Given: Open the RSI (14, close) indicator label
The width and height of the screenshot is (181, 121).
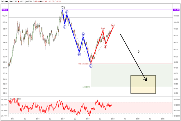Looking at the screenshot, I should (x=15, y=99).
